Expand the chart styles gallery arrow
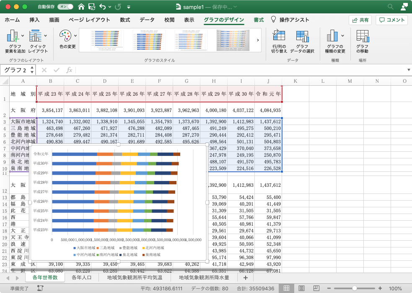This screenshot has width=412, height=293. [x=257, y=40]
